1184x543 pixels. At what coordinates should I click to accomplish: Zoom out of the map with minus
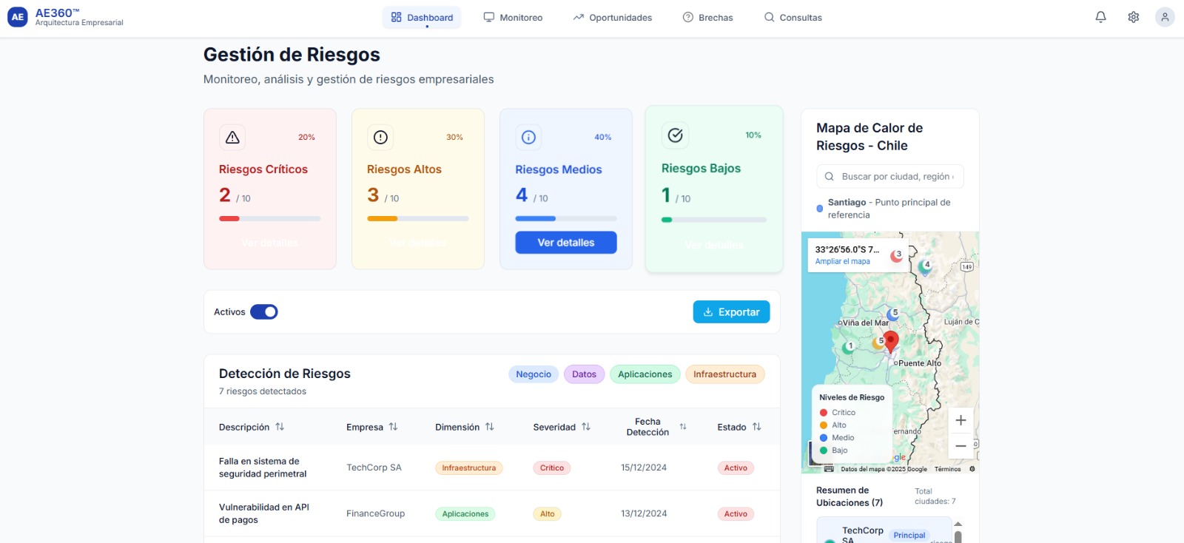[x=961, y=446]
